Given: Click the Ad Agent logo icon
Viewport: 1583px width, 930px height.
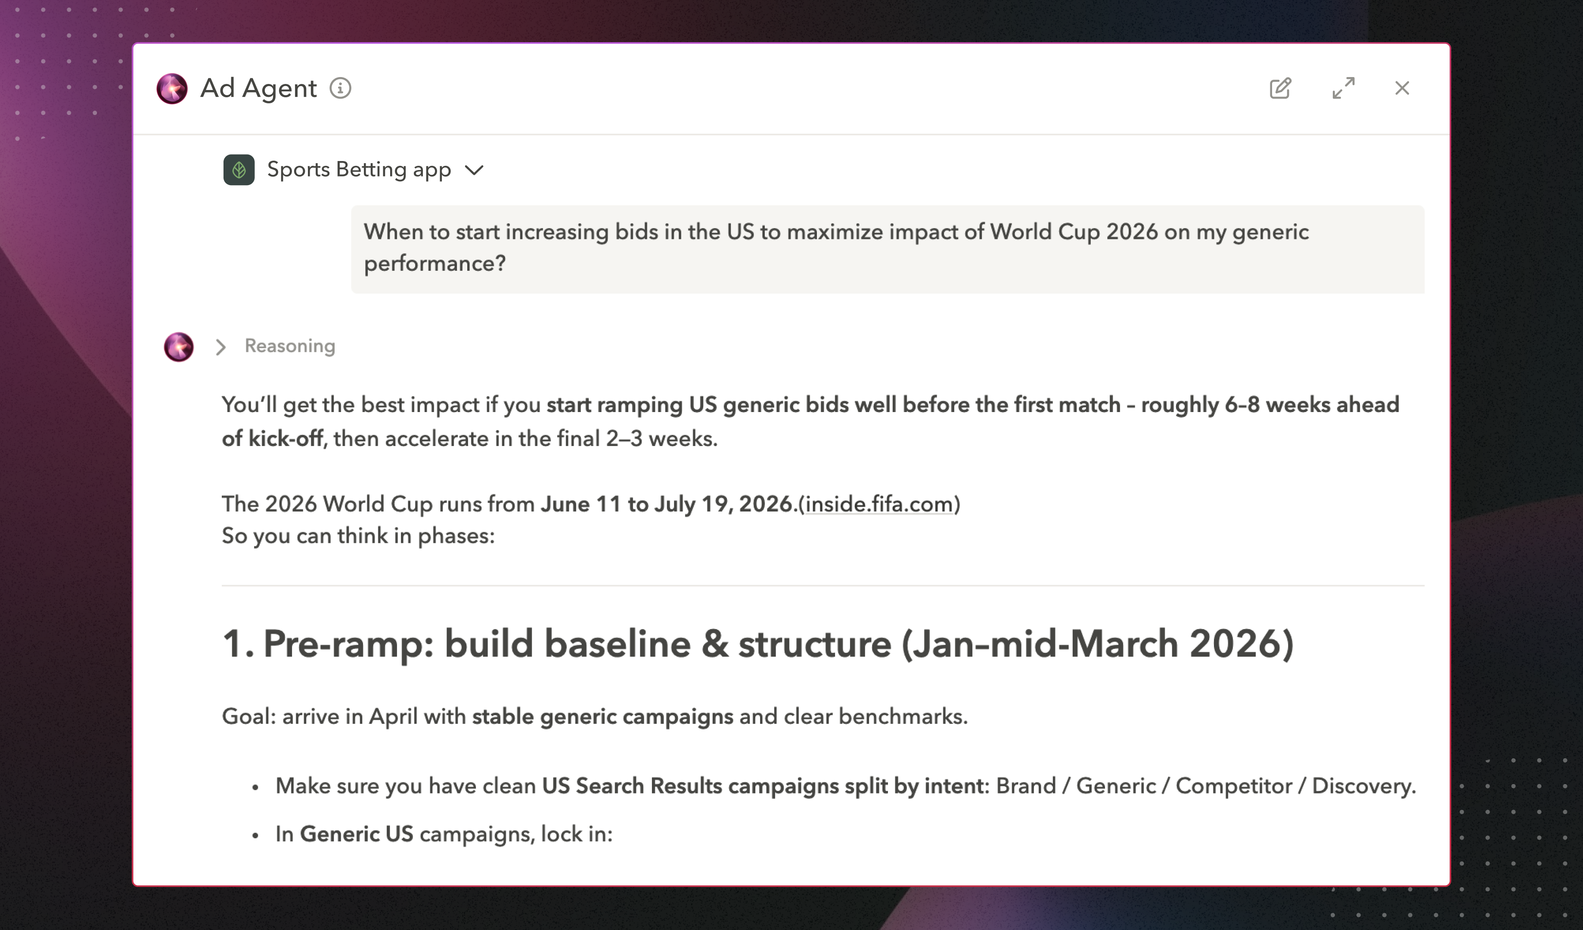Looking at the screenshot, I should [172, 89].
